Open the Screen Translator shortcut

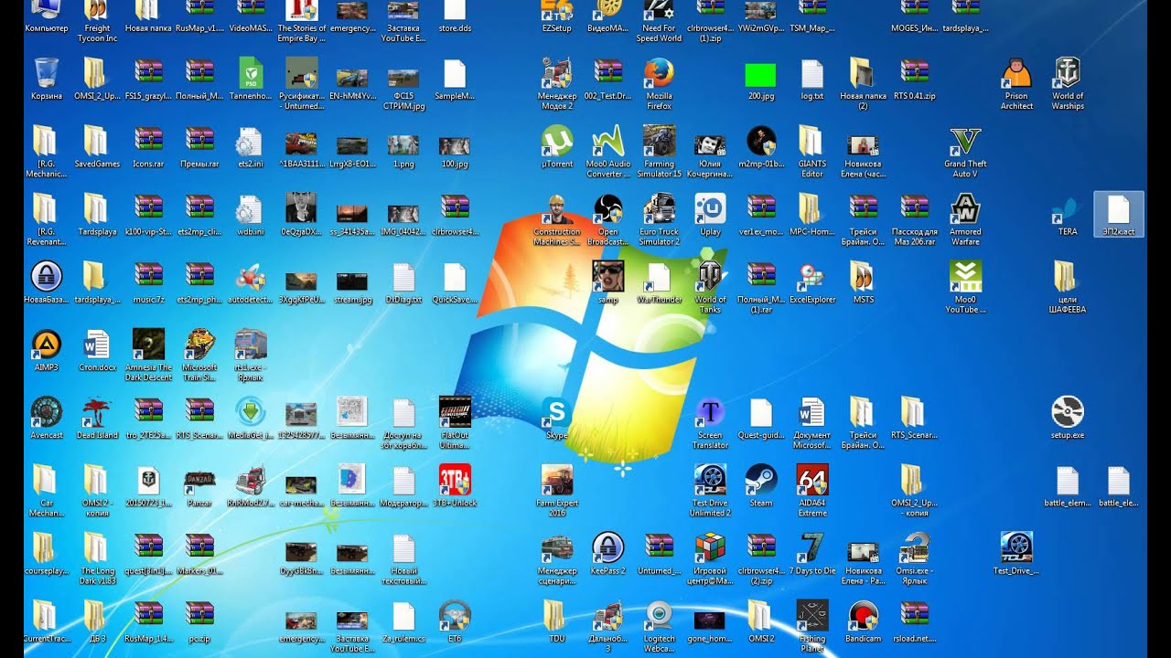(710, 423)
